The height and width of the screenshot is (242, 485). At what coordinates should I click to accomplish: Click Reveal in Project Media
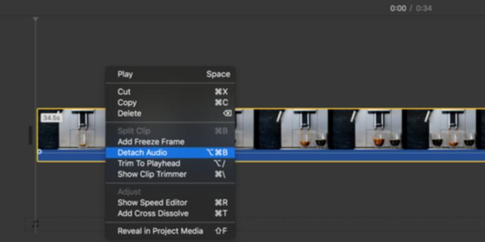pyautogui.click(x=170, y=231)
